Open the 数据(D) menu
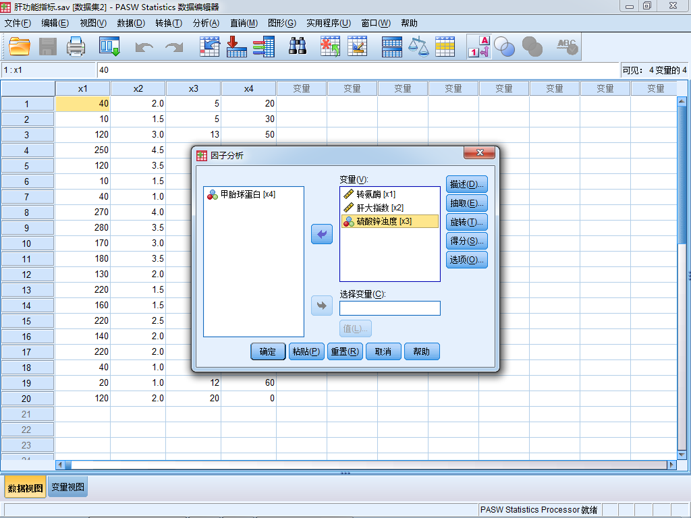691x518 pixels. (131, 24)
